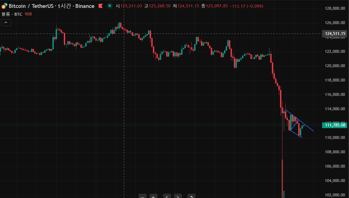Collapse the indicator legend with chevron
This screenshot has height=198, width=349.
click(6, 23)
